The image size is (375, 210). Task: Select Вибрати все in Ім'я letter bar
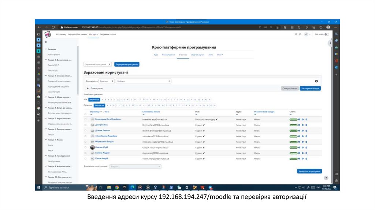tap(94, 100)
